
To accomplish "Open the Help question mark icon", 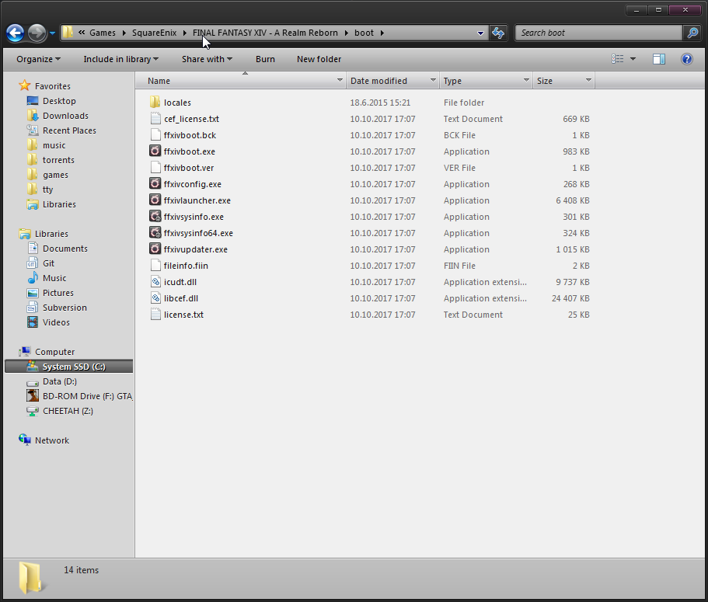I will point(686,59).
